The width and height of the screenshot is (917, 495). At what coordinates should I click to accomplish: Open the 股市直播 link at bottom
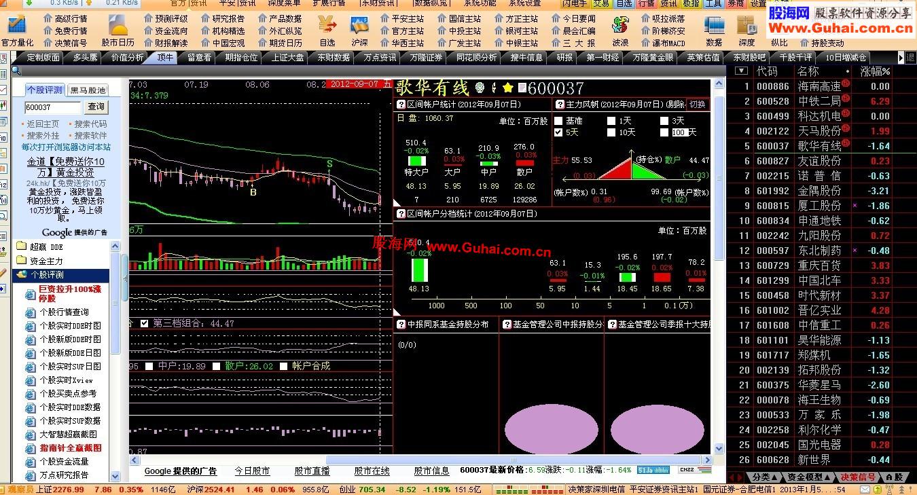tap(312, 471)
